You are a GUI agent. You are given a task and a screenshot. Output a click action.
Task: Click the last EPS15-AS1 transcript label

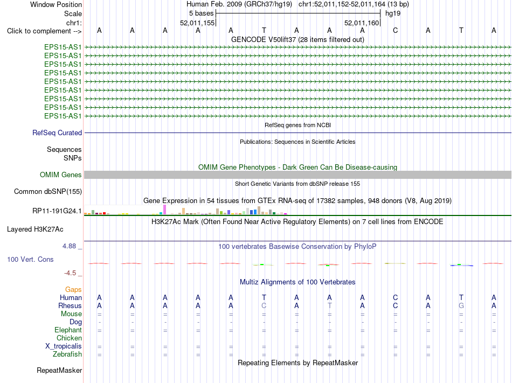(x=63, y=116)
